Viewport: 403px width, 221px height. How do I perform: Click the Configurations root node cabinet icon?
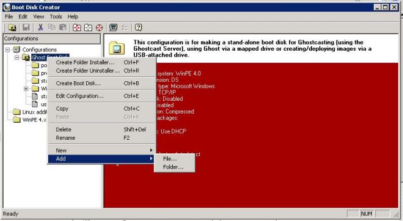(16, 49)
